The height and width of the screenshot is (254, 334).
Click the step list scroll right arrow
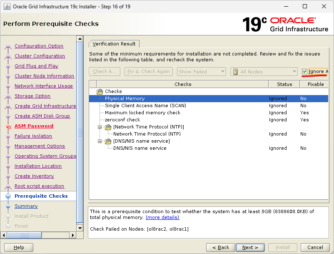point(73,235)
